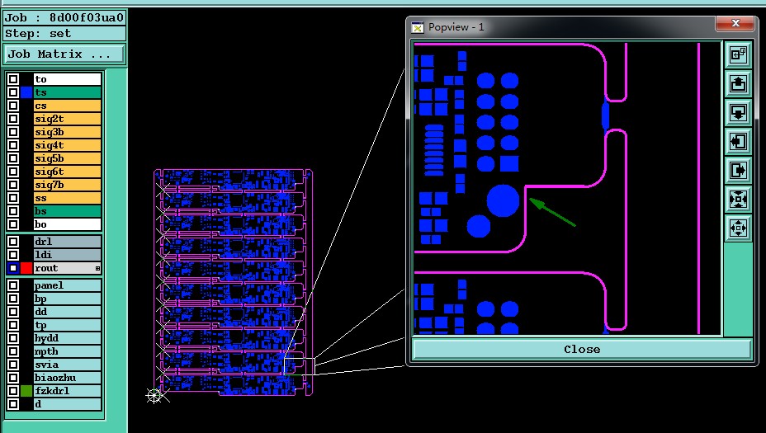Image resolution: width=766 pixels, height=433 pixels.
Task: Select the sig7b layer name
Action: (x=68, y=185)
